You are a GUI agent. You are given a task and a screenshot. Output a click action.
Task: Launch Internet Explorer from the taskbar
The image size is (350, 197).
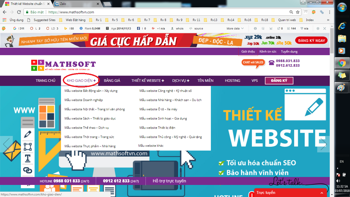point(342,26)
